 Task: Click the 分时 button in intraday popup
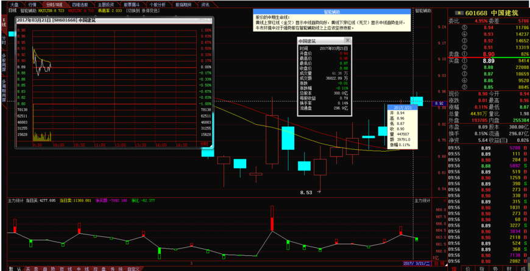204,144
